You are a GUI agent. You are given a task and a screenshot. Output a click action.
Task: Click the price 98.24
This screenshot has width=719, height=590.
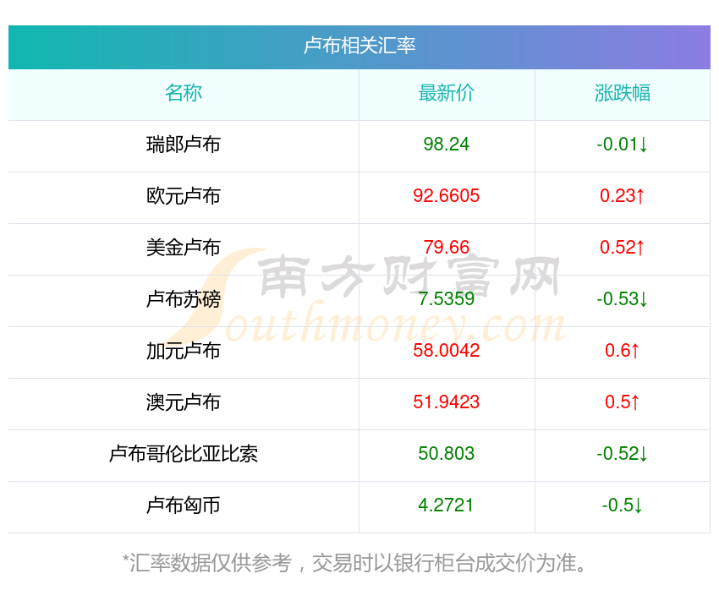click(x=446, y=145)
